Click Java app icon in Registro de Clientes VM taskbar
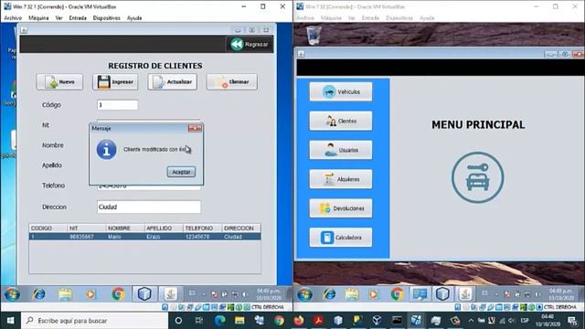Screen dimensions: 585x329 point(171,294)
